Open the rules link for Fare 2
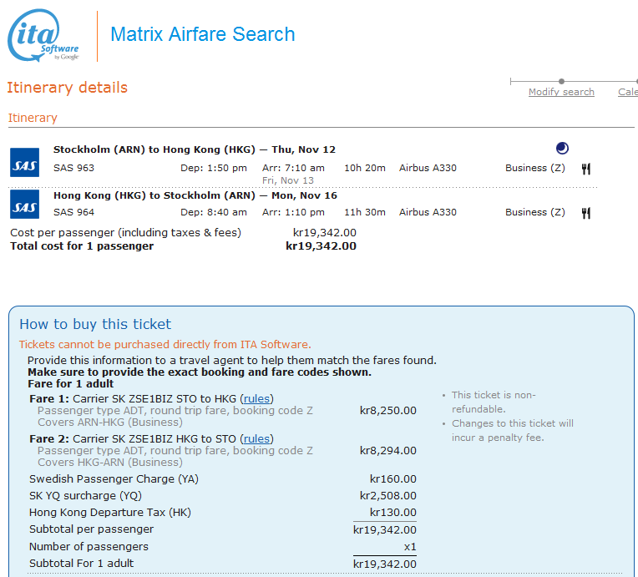 [256, 438]
